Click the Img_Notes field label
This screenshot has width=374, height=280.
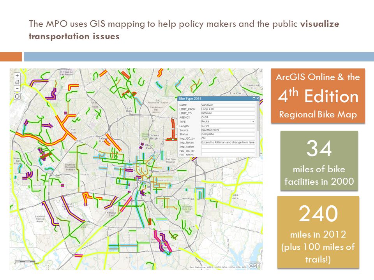click(x=187, y=142)
